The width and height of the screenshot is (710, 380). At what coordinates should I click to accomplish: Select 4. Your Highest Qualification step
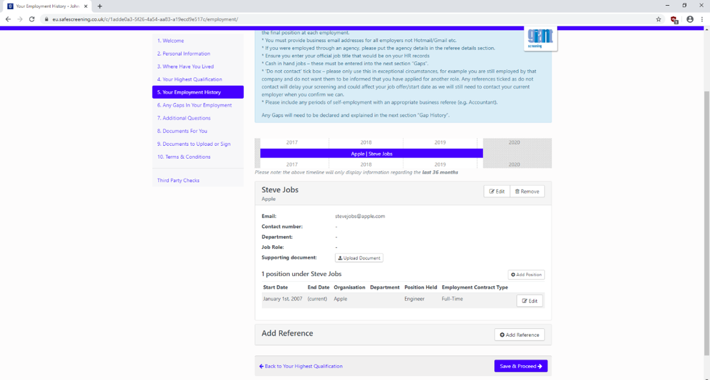coord(189,79)
